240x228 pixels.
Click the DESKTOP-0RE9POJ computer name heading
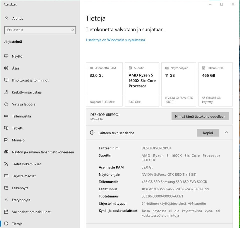105,114
